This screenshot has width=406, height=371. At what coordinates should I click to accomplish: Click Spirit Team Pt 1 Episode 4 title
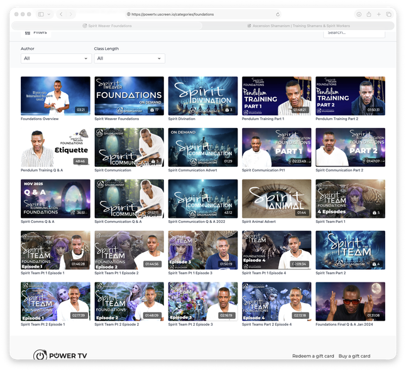point(264,273)
